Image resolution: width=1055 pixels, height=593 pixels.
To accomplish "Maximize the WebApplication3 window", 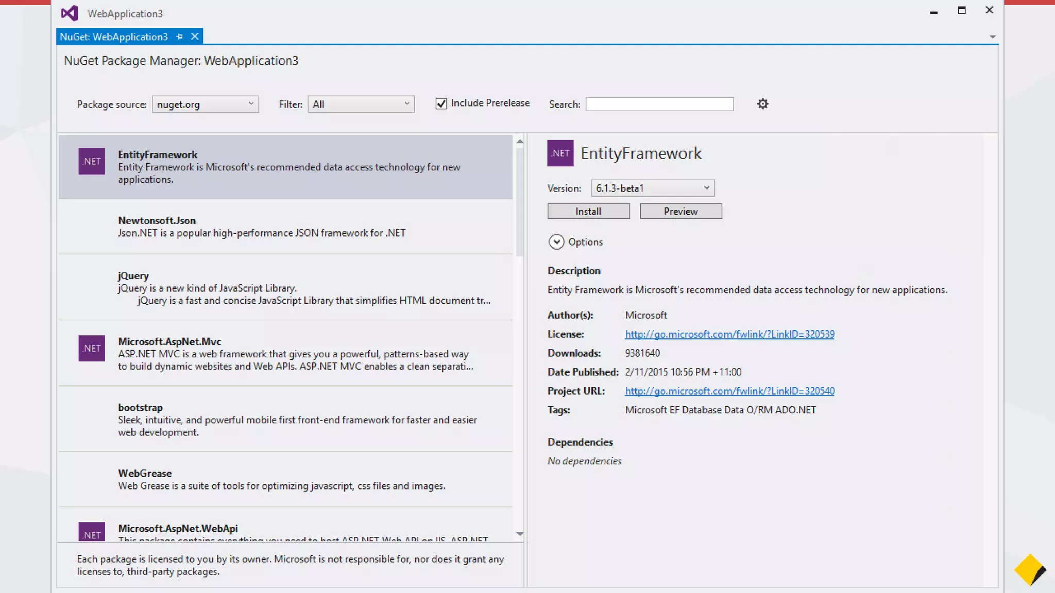I will (961, 10).
